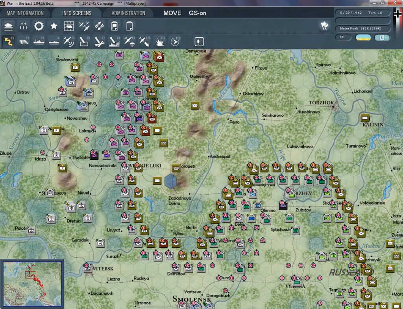
Task: Click the GS-on ground support toggle
Action: [198, 13]
